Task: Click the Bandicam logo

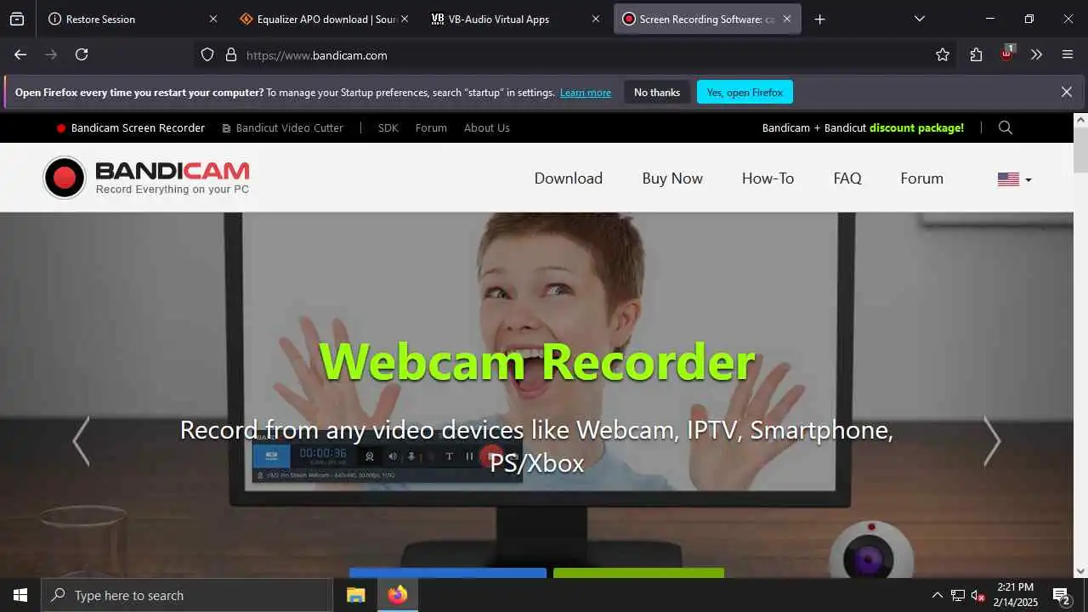Action: [x=146, y=178]
